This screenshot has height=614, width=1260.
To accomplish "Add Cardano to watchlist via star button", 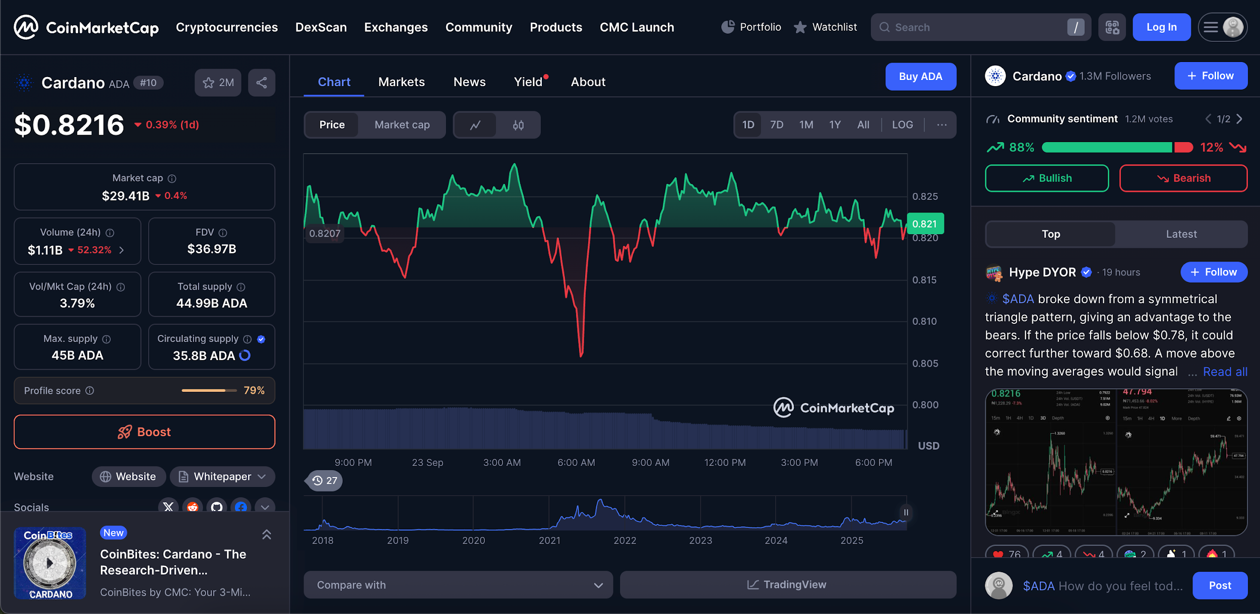I will coord(218,83).
